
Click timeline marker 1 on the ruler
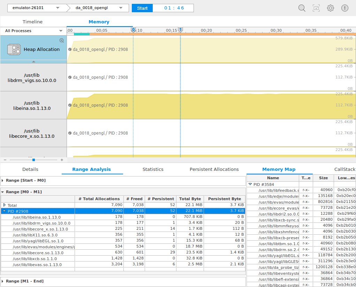(180, 30)
